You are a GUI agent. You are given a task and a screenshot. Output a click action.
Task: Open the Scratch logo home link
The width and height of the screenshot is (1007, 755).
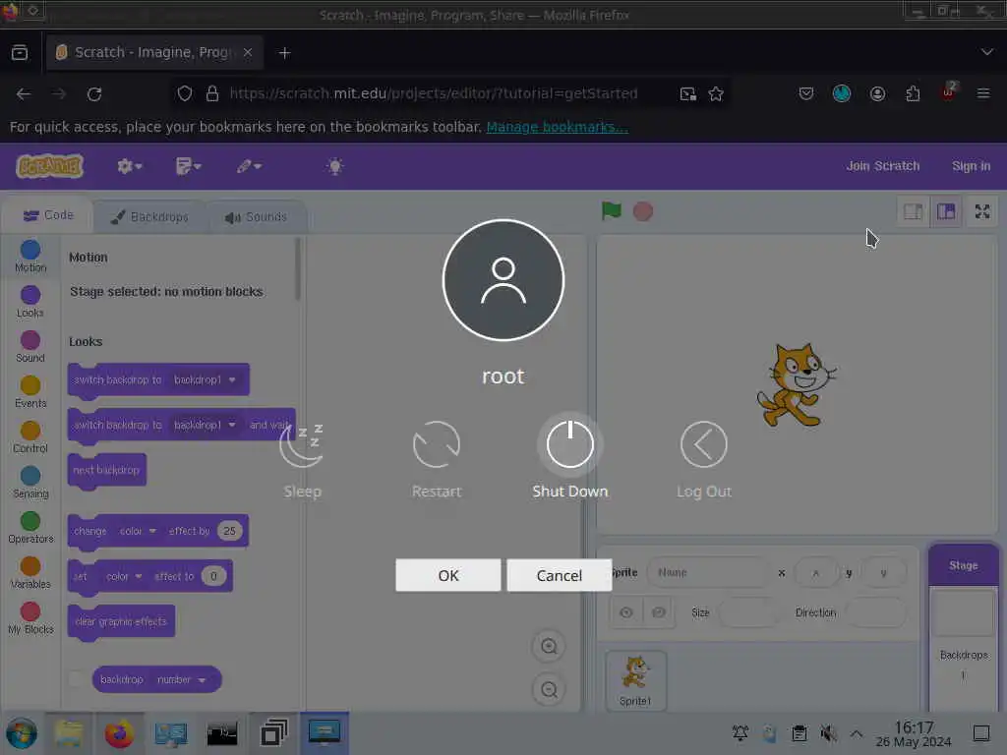(x=49, y=166)
